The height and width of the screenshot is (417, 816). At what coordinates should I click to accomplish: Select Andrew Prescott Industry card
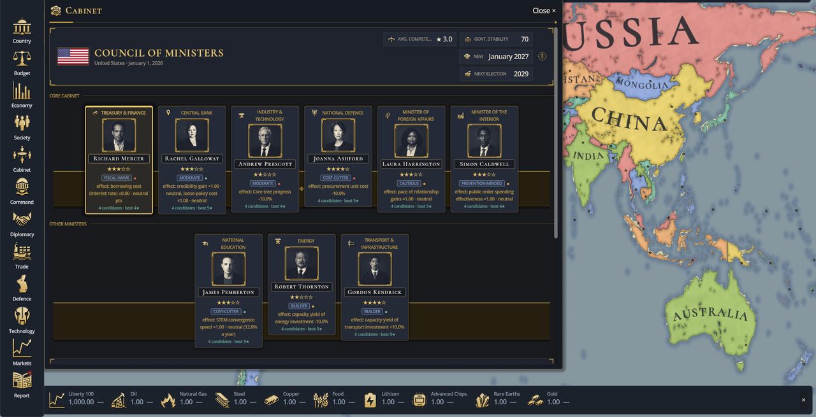pos(265,159)
